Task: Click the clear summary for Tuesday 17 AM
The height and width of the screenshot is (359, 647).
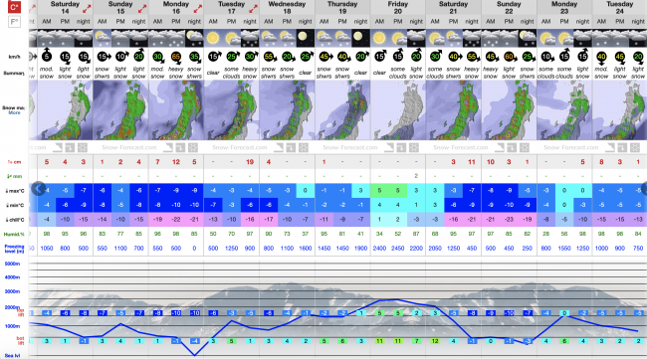Action: [213, 73]
